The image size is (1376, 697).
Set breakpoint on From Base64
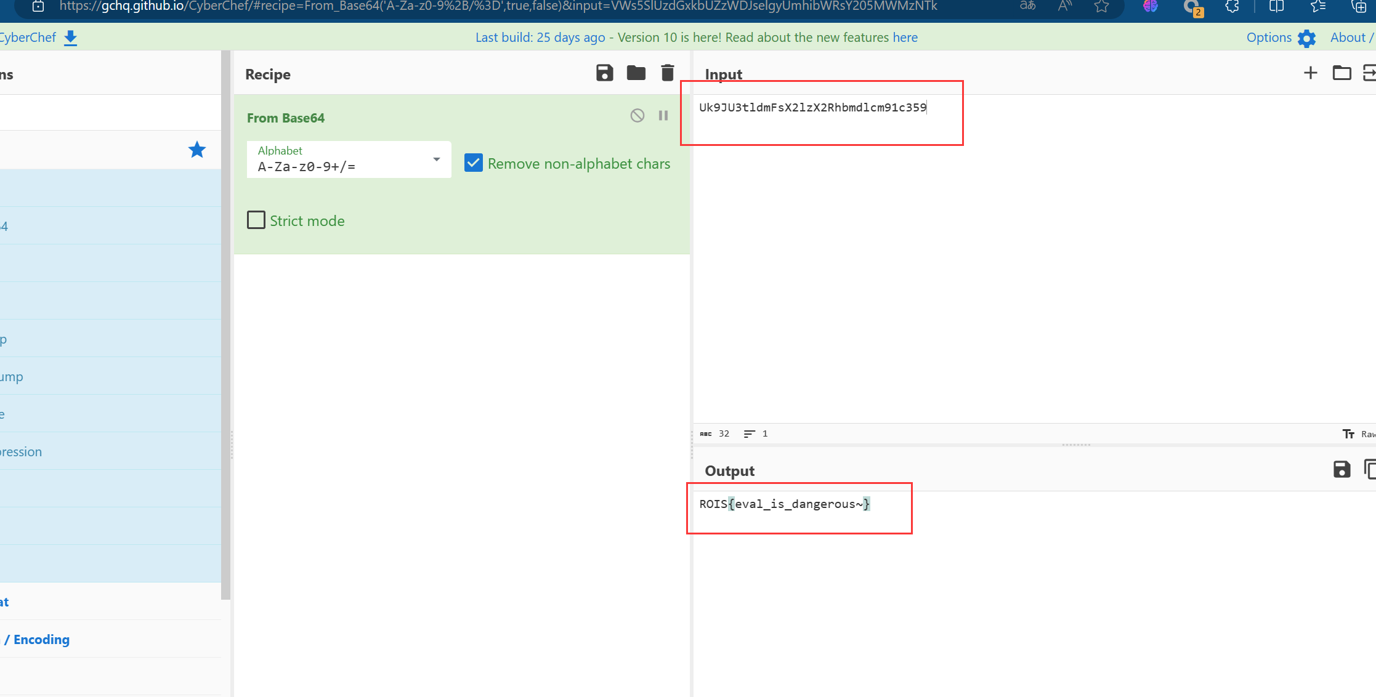[x=663, y=116]
